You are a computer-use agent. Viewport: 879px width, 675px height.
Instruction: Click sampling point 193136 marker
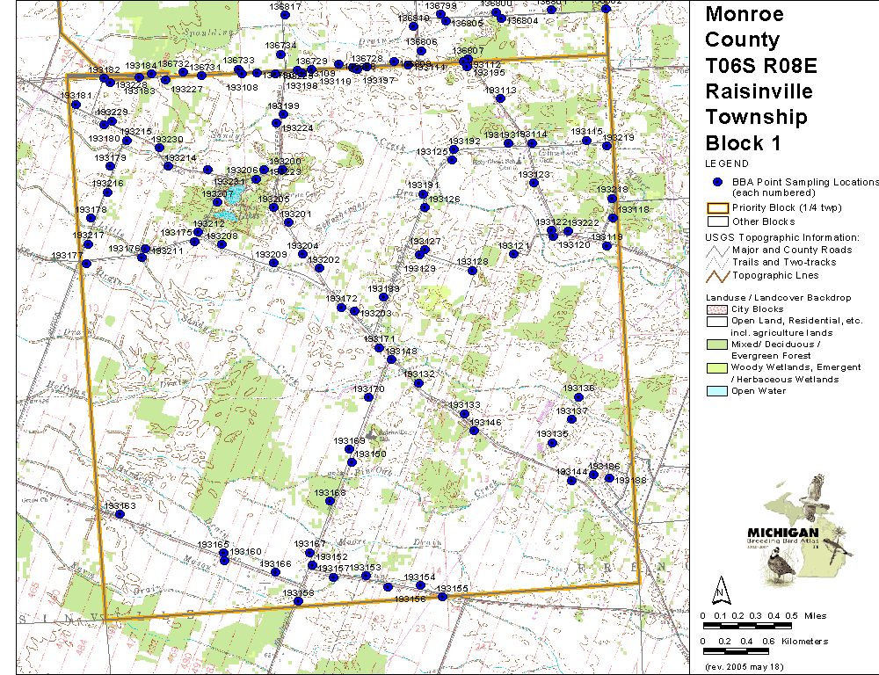click(579, 397)
